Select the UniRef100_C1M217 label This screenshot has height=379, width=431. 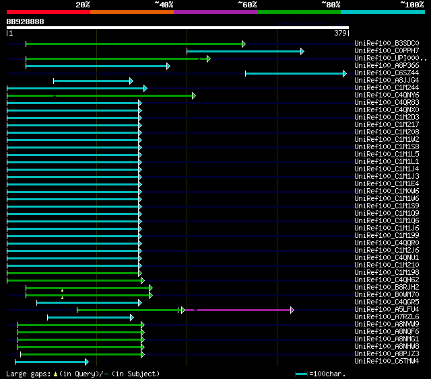[387, 125]
